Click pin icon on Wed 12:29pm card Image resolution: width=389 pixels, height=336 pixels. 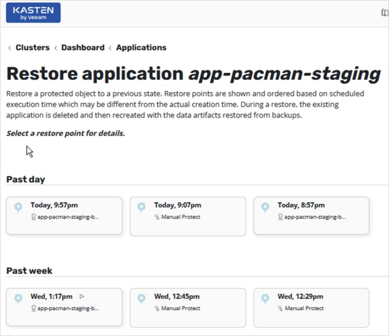[265, 299]
